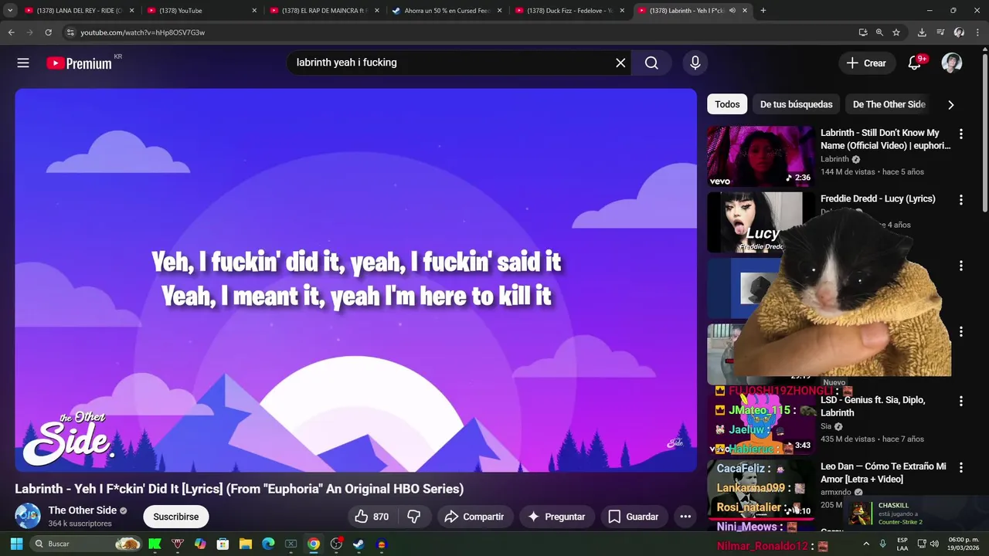989x556 pixels.
Task: Bookmark this page with the star
Action: [896, 32]
